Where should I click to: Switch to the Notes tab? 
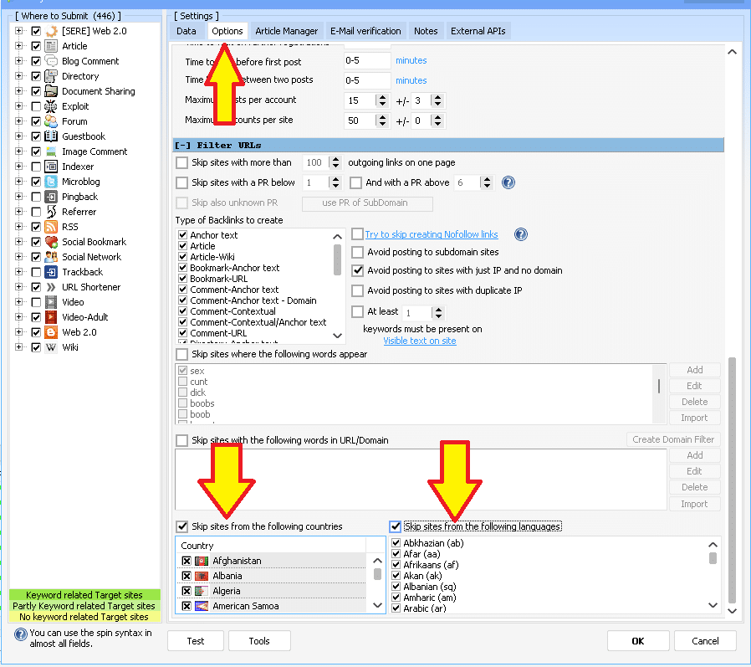pos(426,31)
